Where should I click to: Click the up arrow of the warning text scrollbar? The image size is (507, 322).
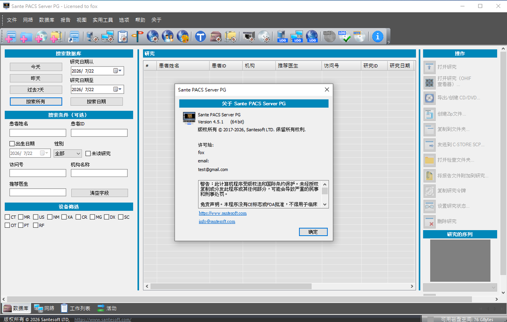325,184
